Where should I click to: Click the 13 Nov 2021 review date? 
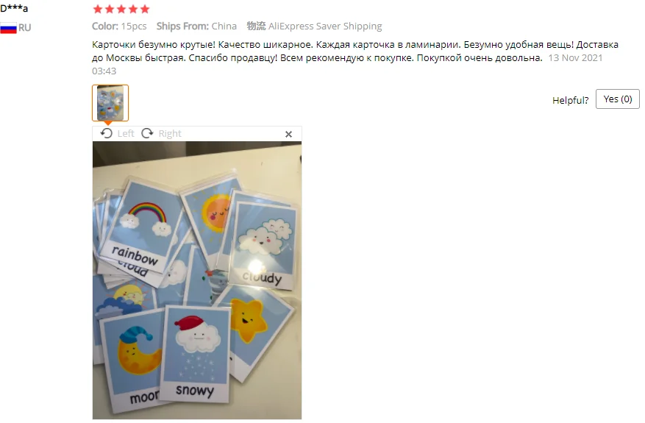click(575, 57)
